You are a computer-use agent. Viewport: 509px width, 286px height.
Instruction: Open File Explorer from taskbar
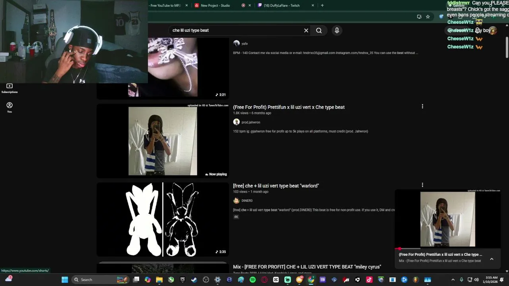pyautogui.click(x=159, y=280)
